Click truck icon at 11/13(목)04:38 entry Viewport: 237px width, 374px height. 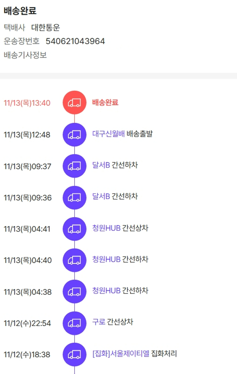74,291
